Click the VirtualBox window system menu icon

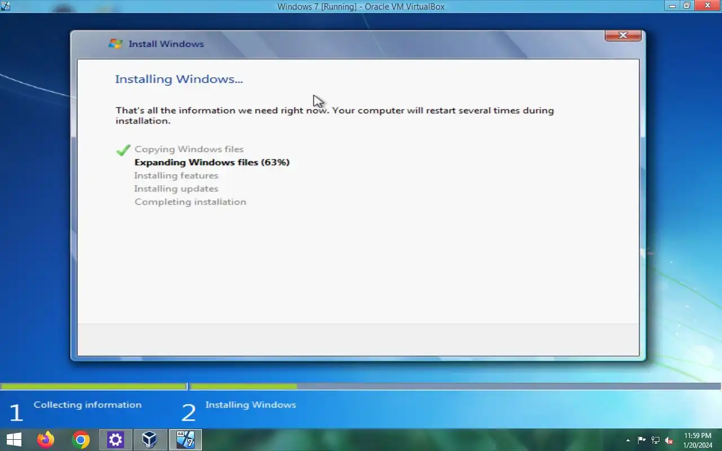[6, 6]
